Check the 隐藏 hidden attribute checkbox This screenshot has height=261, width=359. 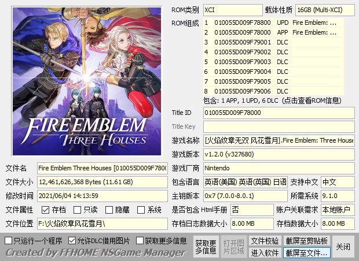(109, 210)
